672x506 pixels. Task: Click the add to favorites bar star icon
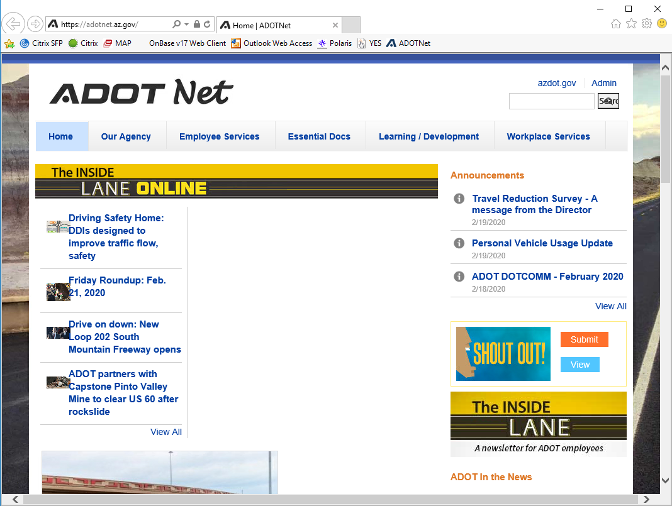click(9, 43)
